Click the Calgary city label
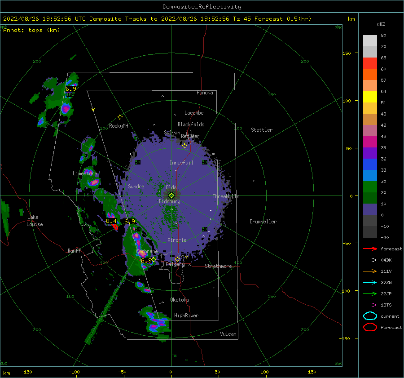This screenshot has height=378, width=404. tap(175, 264)
